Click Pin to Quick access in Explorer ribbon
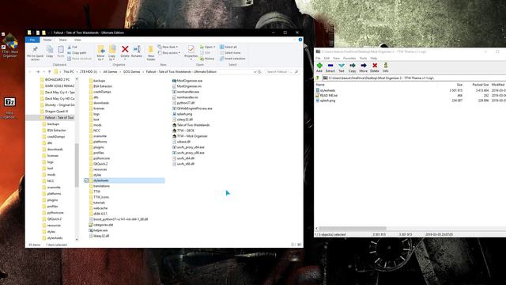Image resolution: width=506 pixels, height=285 pixels. point(35,53)
